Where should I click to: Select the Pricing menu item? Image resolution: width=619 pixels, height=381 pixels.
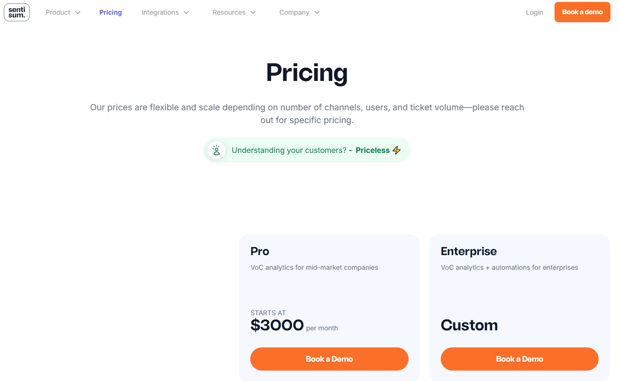tap(110, 12)
